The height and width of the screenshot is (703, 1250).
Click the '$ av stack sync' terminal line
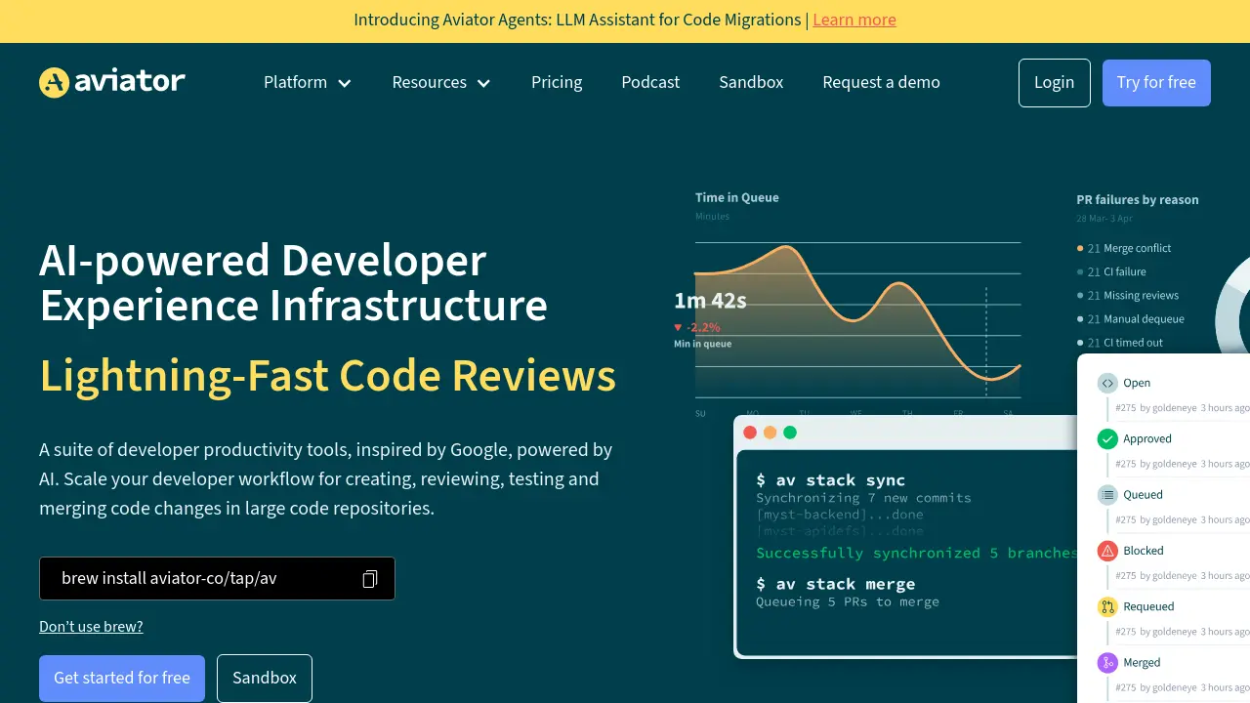pyautogui.click(x=831, y=480)
